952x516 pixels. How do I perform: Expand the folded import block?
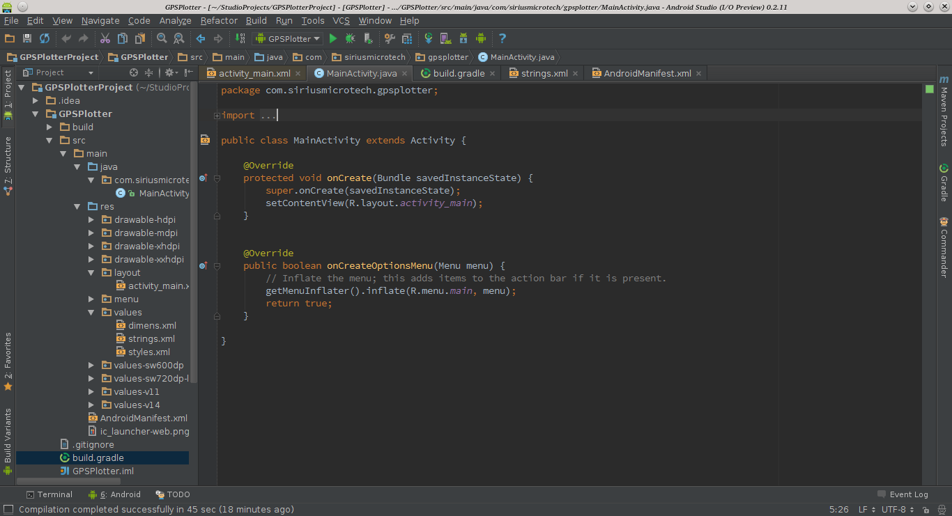[x=217, y=116]
